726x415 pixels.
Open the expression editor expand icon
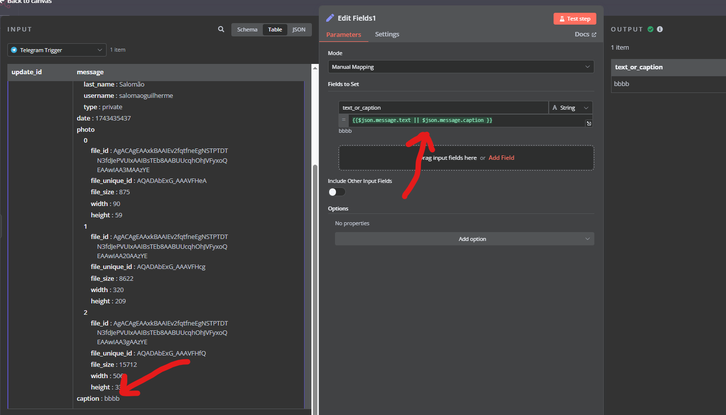[x=588, y=123]
